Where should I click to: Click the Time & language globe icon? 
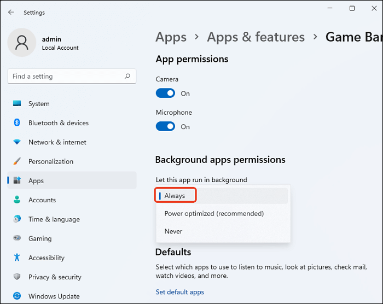click(17, 219)
